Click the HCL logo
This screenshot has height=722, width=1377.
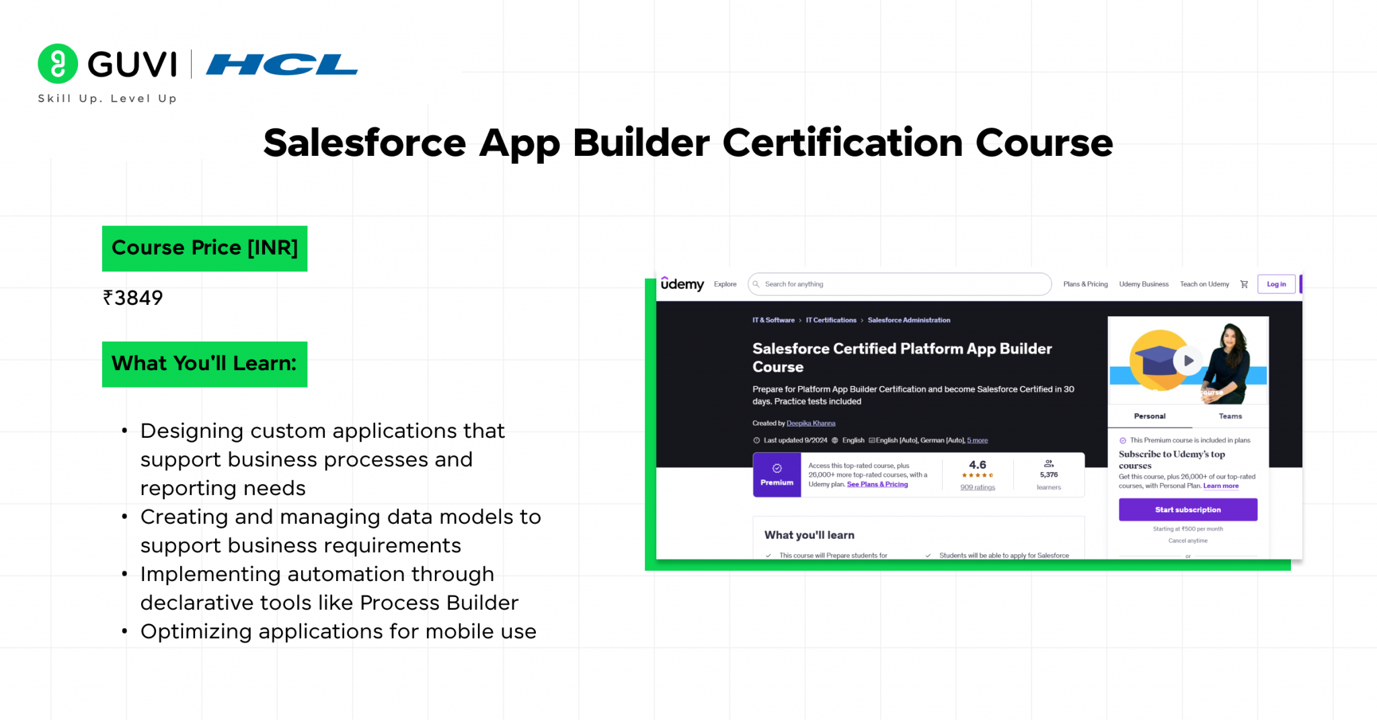point(282,65)
